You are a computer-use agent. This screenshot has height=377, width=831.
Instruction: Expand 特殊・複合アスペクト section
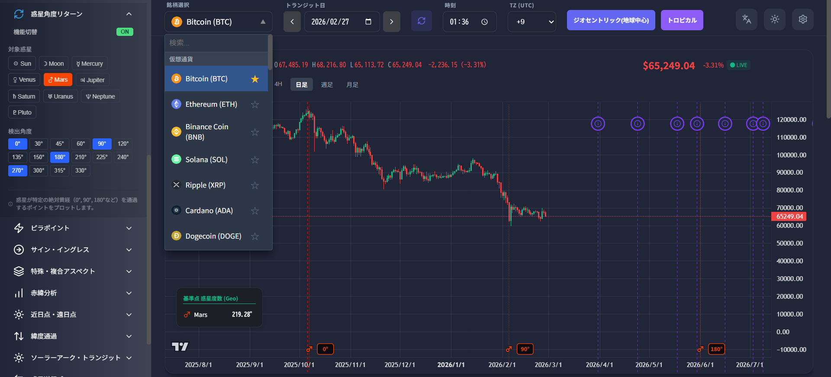pos(129,271)
